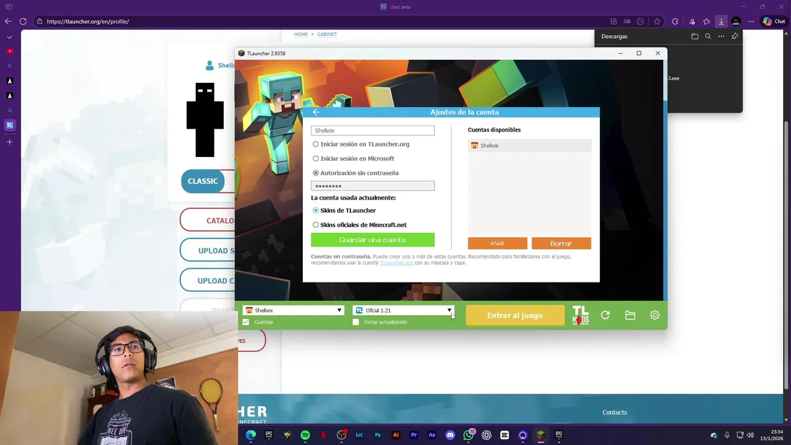Open the TL sidebar tab icon in browser

click(9, 125)
